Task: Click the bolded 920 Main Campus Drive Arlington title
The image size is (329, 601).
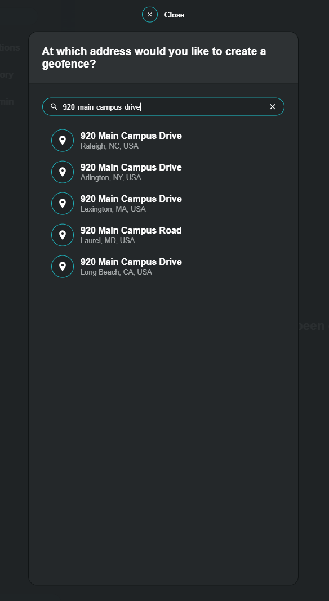Action: click(131, 167)
